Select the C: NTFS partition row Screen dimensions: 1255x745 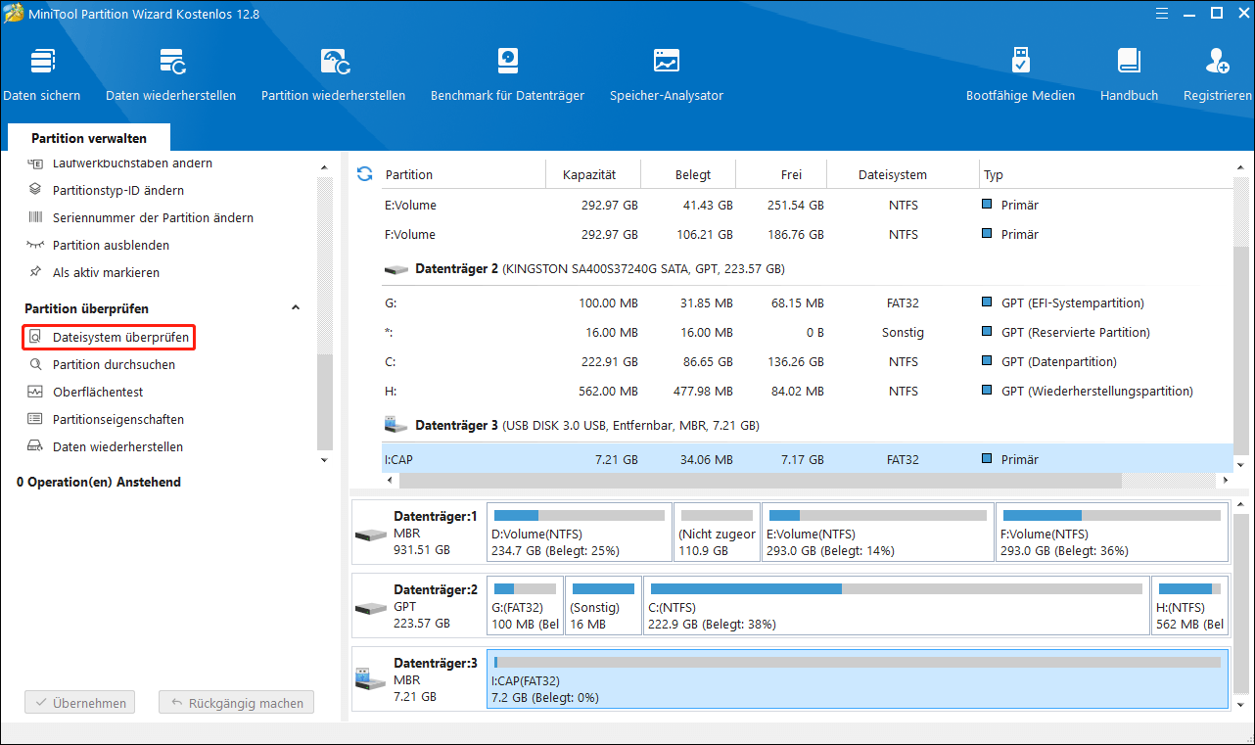[x=808, y=362]
